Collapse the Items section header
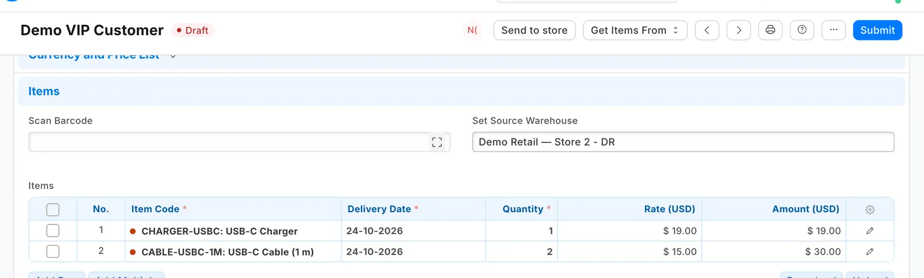 461,91
